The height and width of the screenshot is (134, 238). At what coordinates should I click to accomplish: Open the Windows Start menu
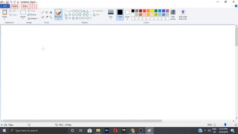4,131
